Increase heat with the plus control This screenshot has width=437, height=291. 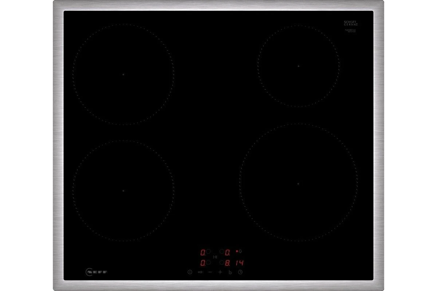220,272
